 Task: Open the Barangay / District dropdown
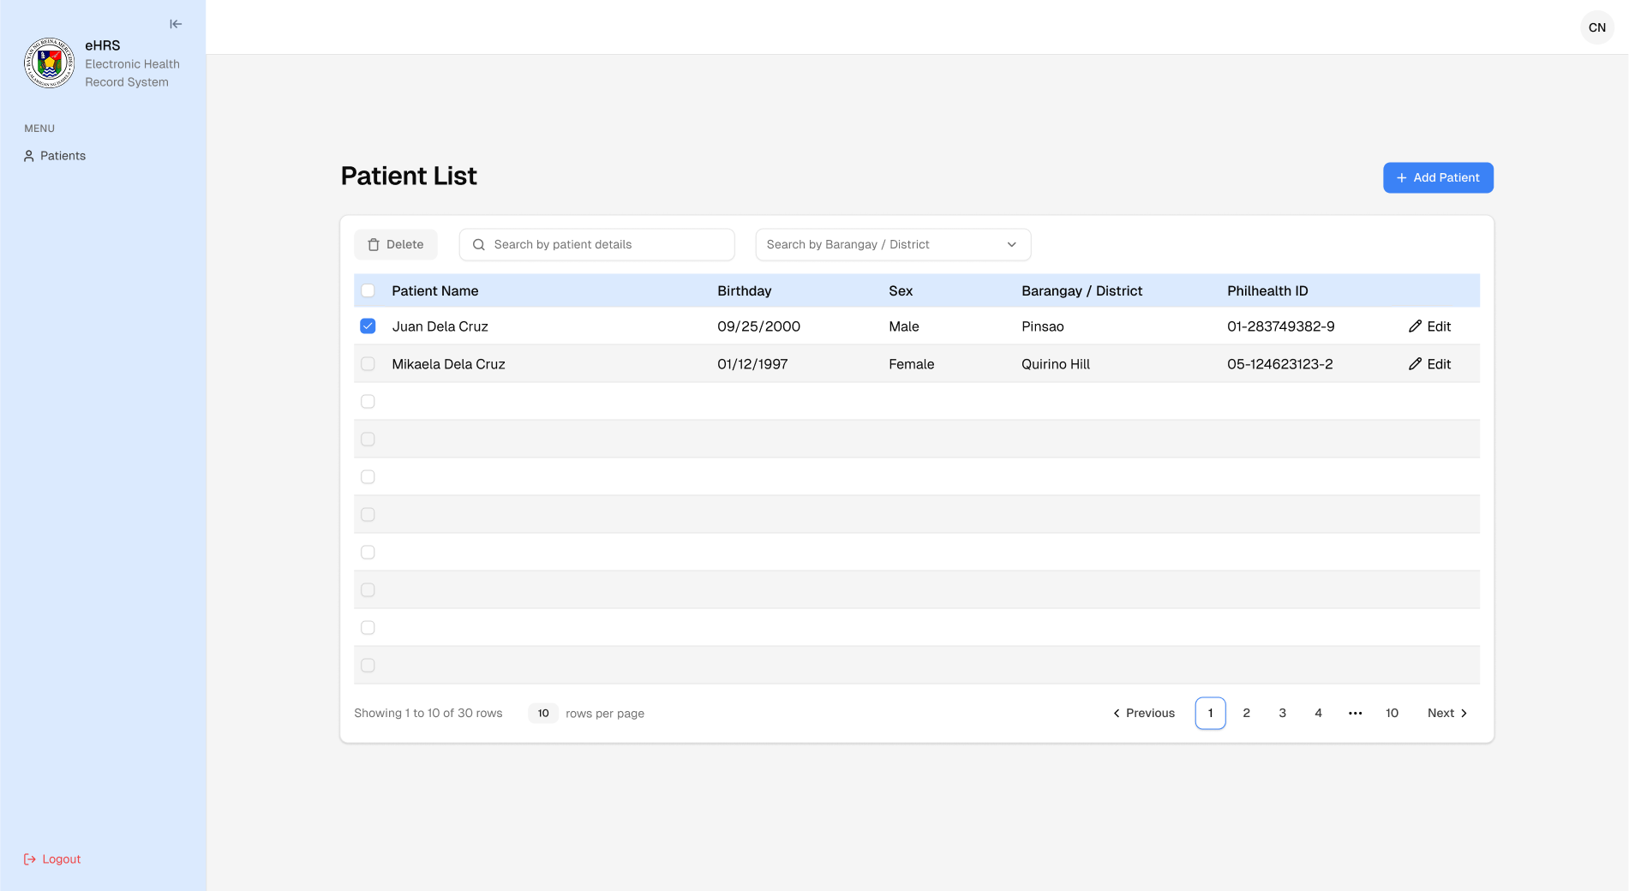tap(892, 245)
